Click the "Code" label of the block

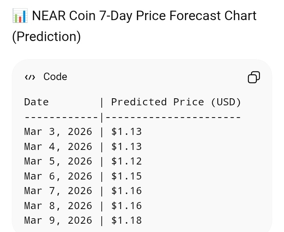pos(55,77)
